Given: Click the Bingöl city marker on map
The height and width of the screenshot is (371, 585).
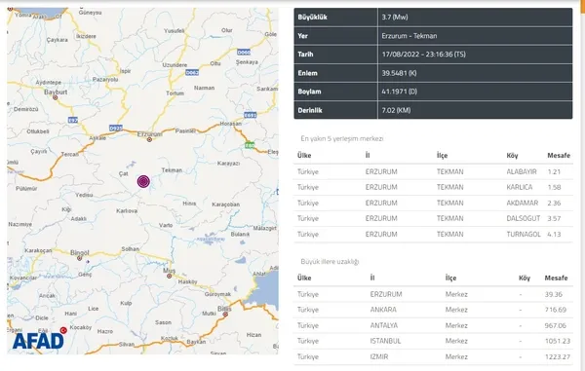Looking at the screenshot, I should click(x=79, y=258).
